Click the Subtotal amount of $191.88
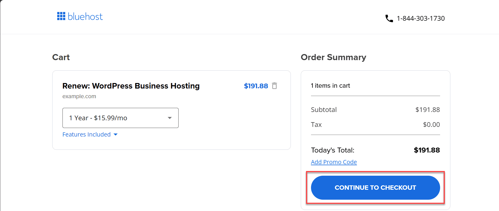The image size is (499, 211). [x=427, y=110]
